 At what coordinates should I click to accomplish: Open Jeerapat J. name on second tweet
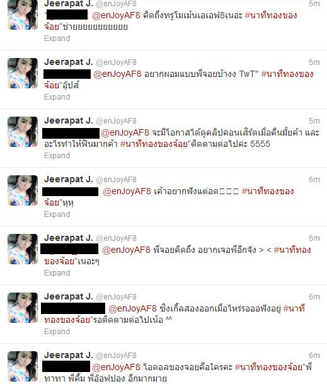point(69,62)
